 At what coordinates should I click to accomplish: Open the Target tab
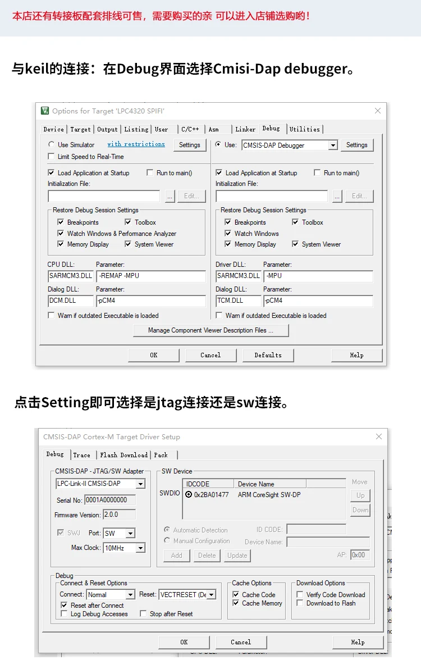tap(80, 129)
